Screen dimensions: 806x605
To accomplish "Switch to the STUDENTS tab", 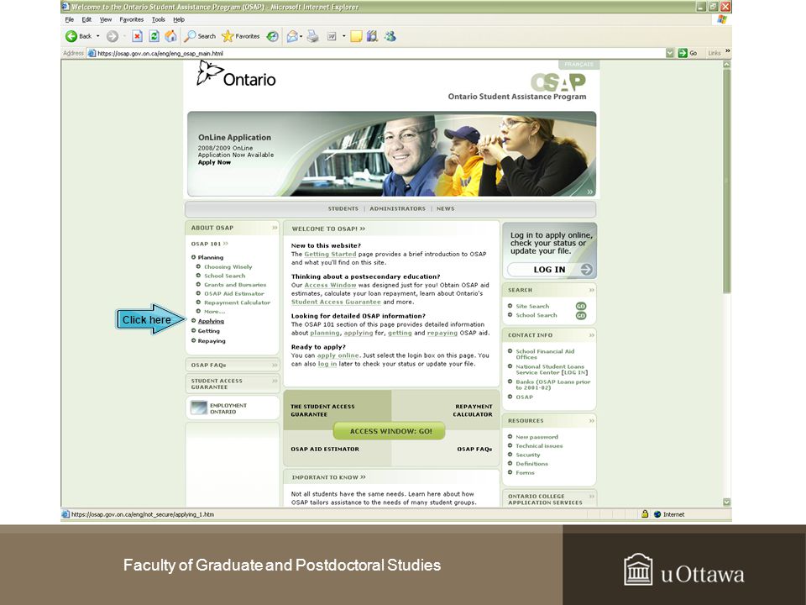I will 343,209.
